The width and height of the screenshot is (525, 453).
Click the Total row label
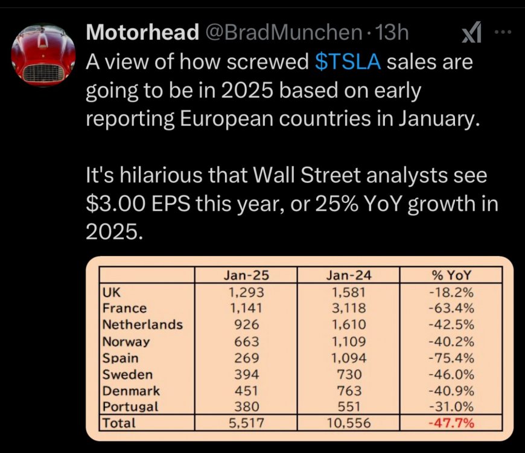tap(119, 423)
